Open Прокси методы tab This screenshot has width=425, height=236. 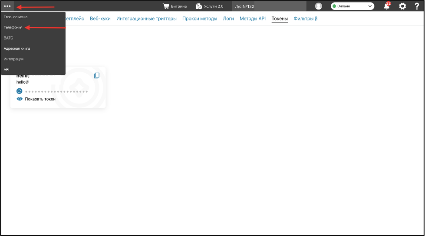pyautogui.click(x=200, y=19)
